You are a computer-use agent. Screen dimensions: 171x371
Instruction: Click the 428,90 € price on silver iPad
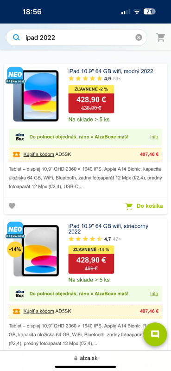91,260
